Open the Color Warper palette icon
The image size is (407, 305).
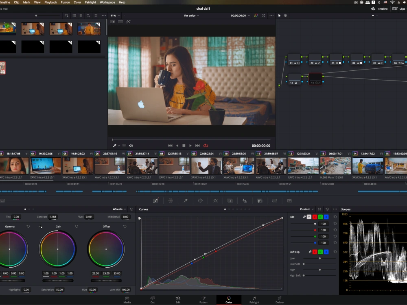tap(171, 200)
